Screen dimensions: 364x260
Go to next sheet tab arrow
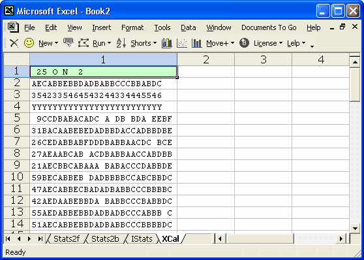tap(29, 239)
